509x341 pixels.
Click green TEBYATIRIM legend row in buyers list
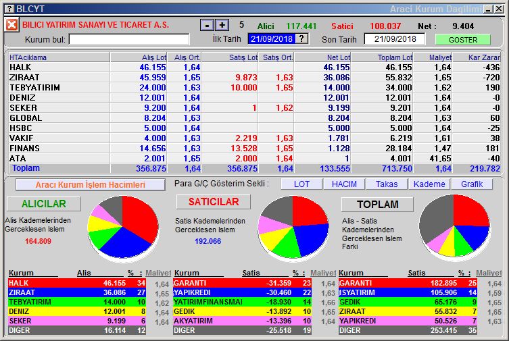tap(77, 302)
